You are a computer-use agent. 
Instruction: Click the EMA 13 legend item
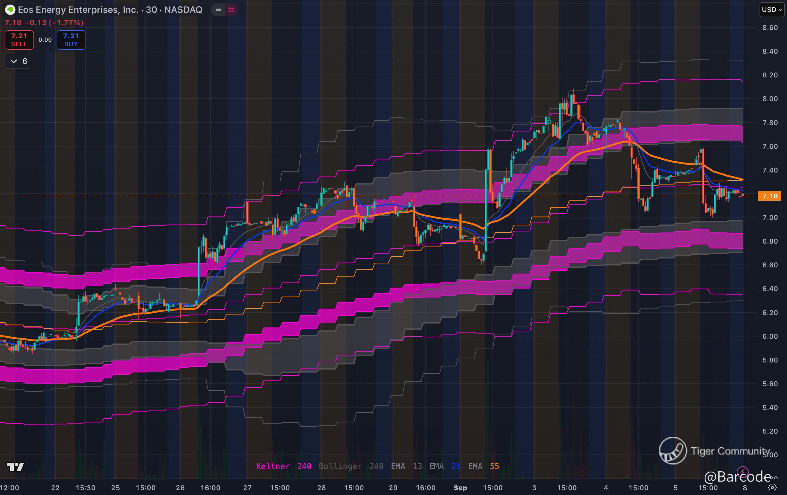pos(406,466)
